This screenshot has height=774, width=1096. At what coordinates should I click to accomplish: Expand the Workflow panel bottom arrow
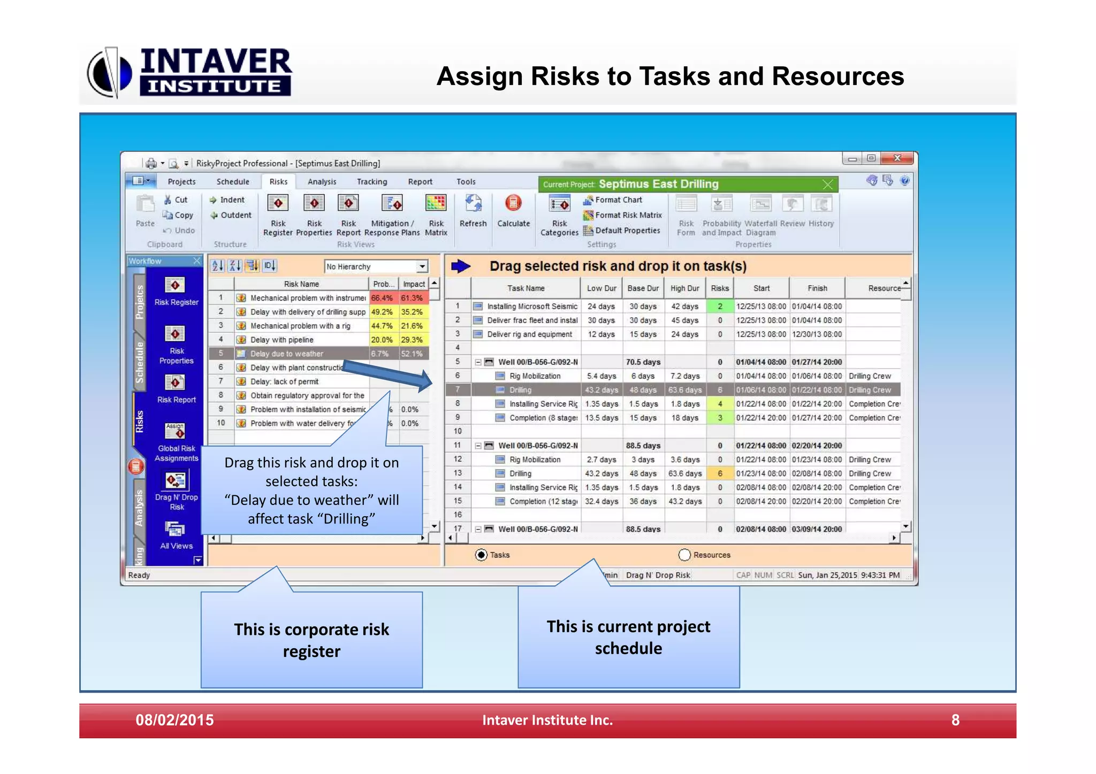click(197, 560)
